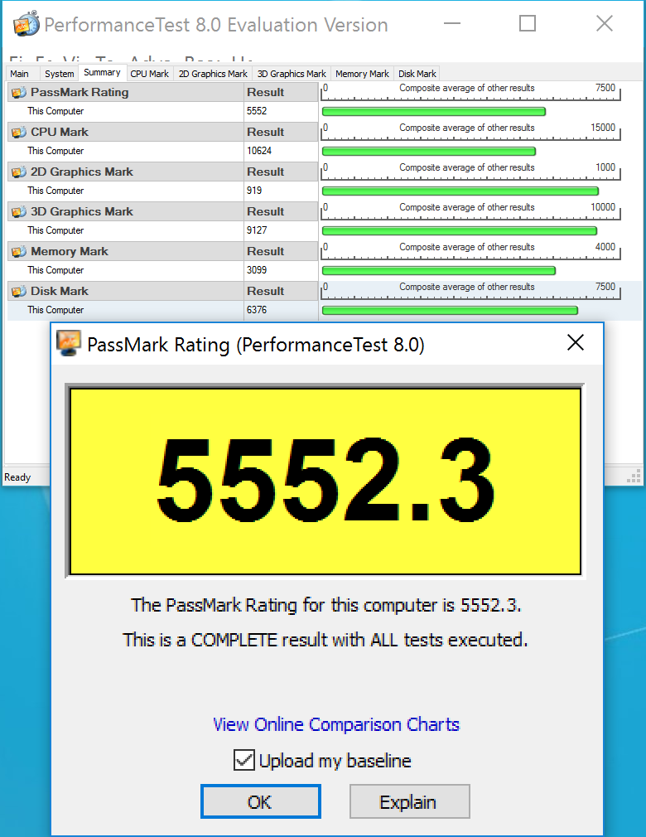The image size is (646, 837).
Task: Click the PassMark Rating dialog monitor icon
Action: pos(69,343)
